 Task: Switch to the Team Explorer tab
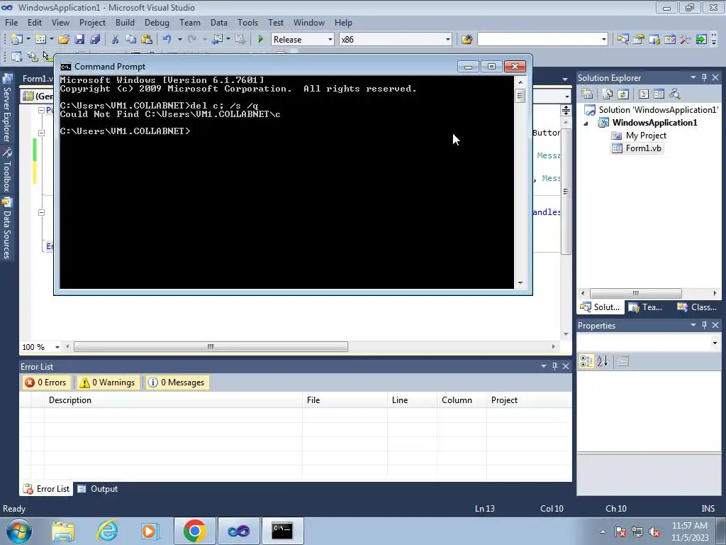coord(646,307)
